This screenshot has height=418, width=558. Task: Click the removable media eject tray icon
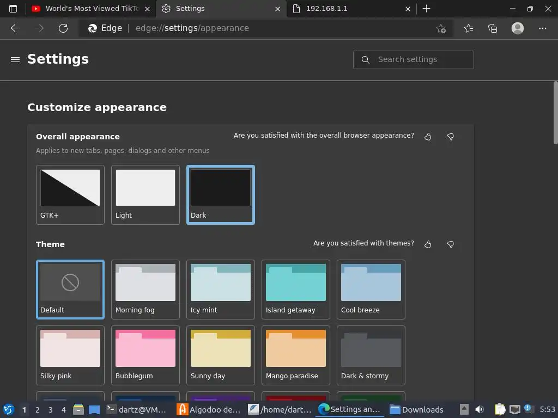click(464, 409)
